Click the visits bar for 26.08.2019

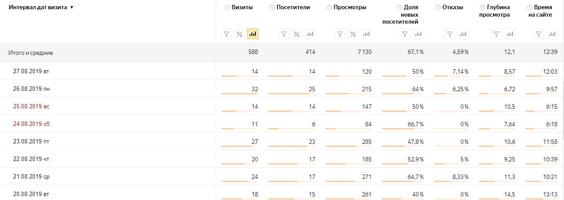pyautogui.click(x=240, y=93)
